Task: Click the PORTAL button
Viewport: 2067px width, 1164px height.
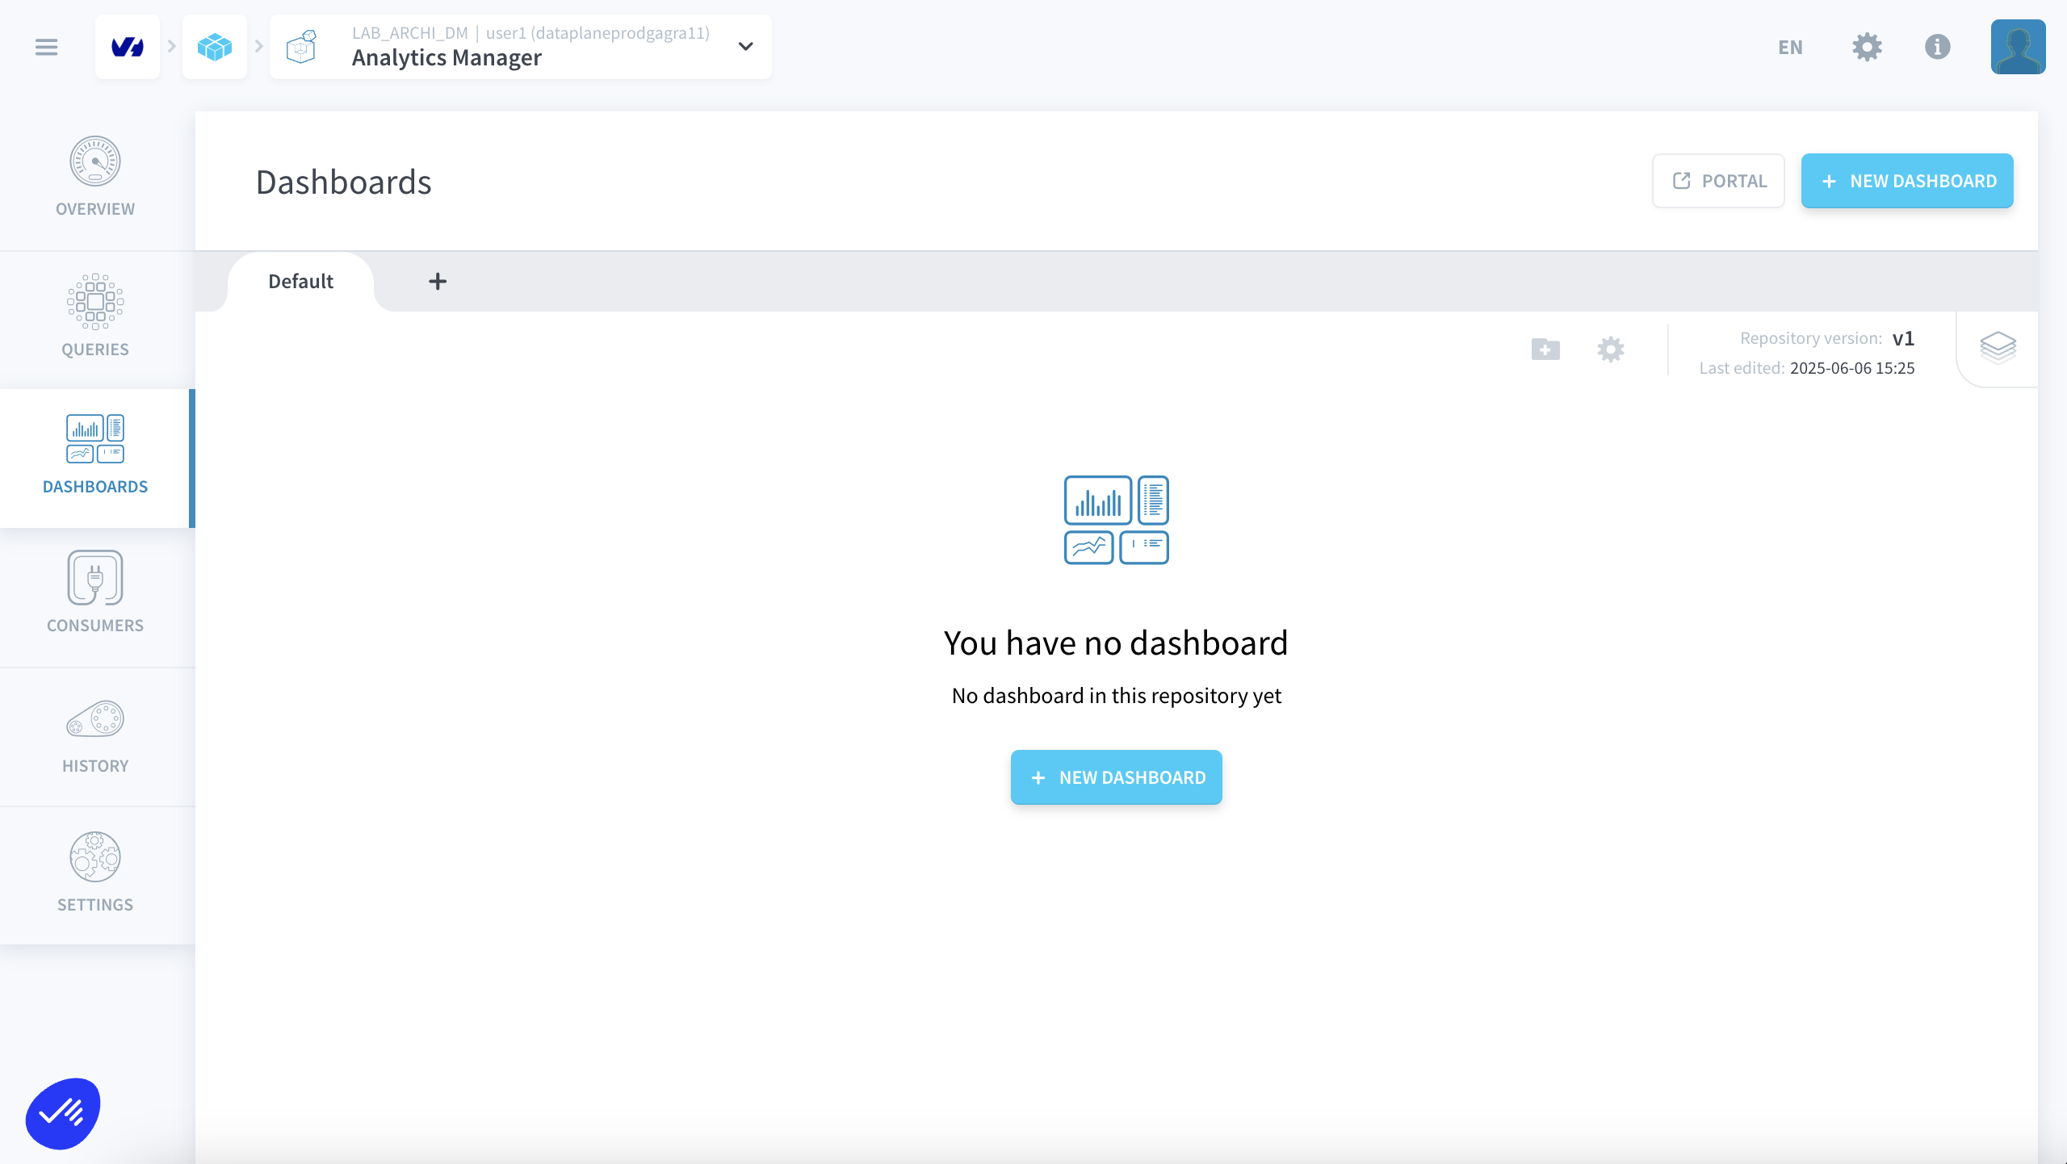Action: [1718, 181]
